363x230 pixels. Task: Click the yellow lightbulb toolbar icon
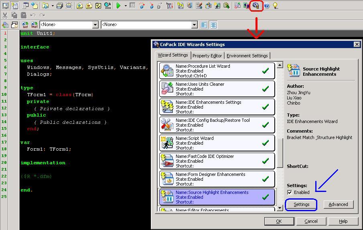275,6
